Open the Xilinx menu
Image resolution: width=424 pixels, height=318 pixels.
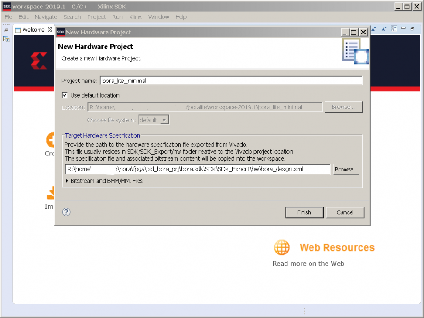[135, 17]
